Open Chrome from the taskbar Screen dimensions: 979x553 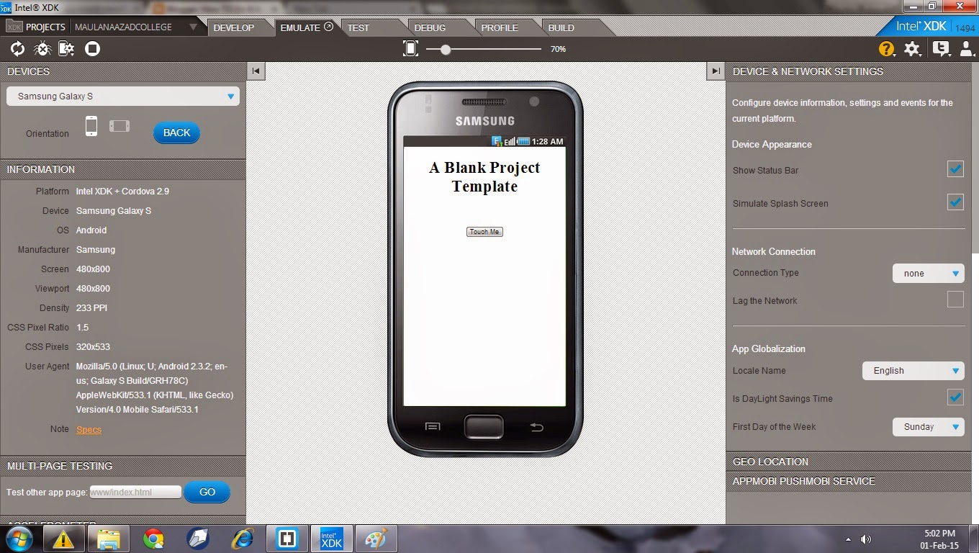153,539
